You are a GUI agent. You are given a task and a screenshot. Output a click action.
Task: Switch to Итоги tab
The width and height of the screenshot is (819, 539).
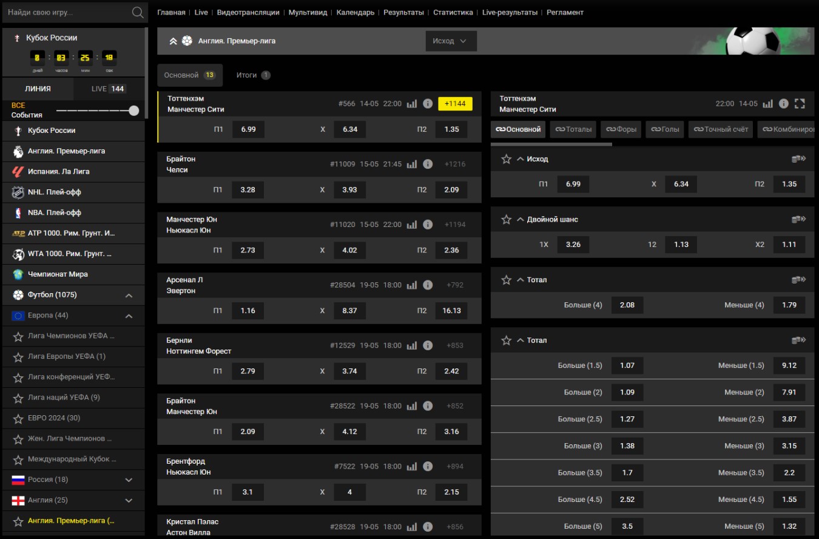(254, 75)
